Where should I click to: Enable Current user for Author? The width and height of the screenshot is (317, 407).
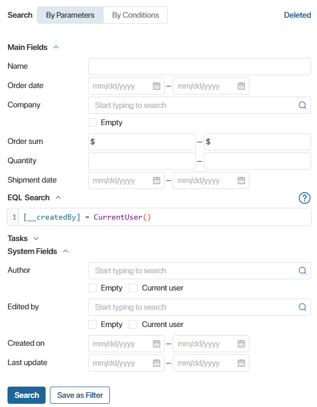pyautogui.click(x=133, y=288)
